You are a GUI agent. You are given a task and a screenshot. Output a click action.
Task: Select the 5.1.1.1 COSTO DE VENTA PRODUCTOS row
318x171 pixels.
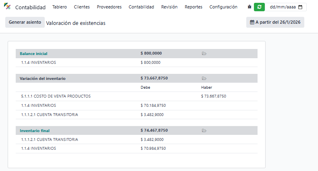(x=56, y=96)
